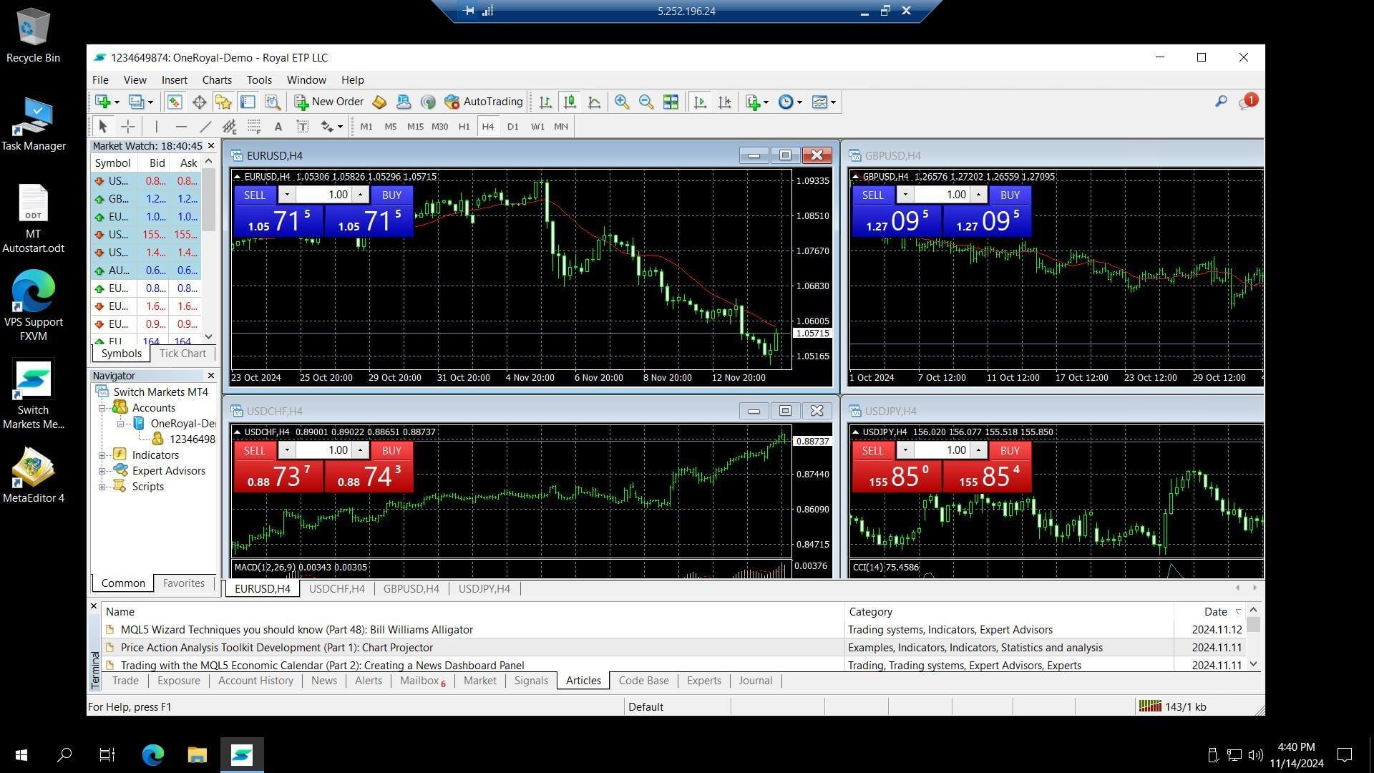Select the D1 timeframe

[x=512, y=127]
